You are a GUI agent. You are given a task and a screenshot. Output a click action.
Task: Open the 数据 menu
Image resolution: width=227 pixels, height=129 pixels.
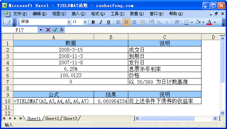137,14
